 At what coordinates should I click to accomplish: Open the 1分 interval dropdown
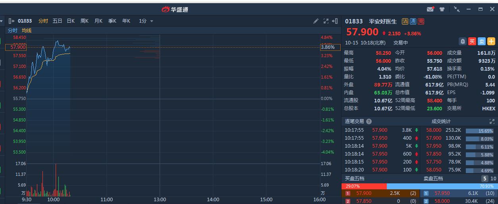(146, 21)
